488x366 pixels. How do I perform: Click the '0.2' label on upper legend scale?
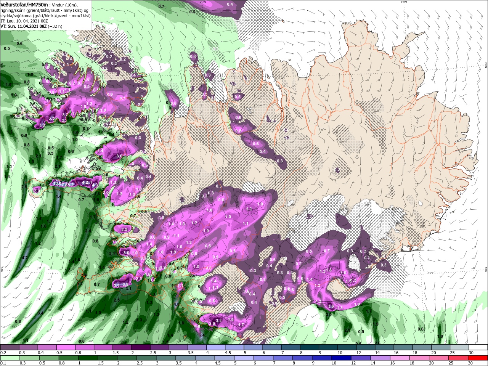pos(3,353)
